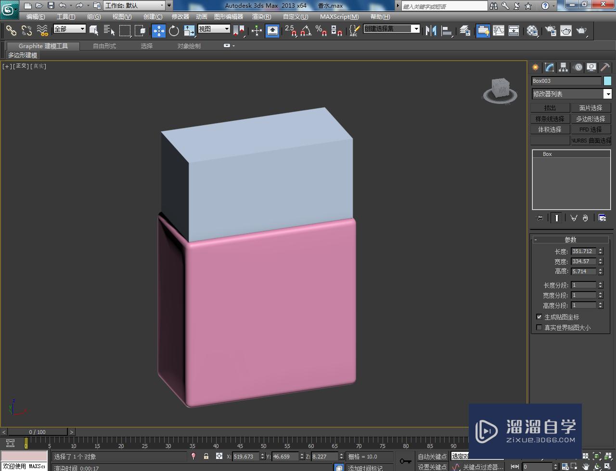The image size is (616, 471).
Task: Click the 挤出 modifier button
Action: tap(550, 108)
